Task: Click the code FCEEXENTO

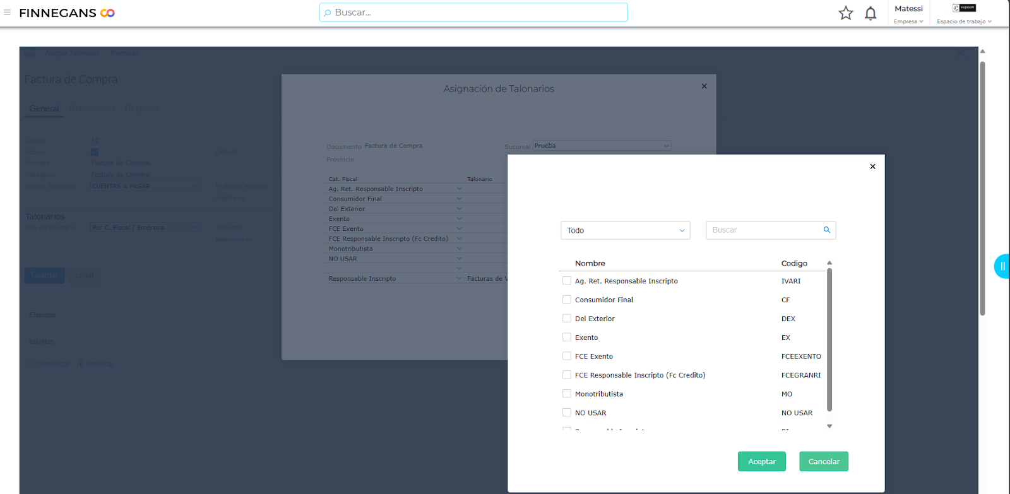Action: coord(801,356)
